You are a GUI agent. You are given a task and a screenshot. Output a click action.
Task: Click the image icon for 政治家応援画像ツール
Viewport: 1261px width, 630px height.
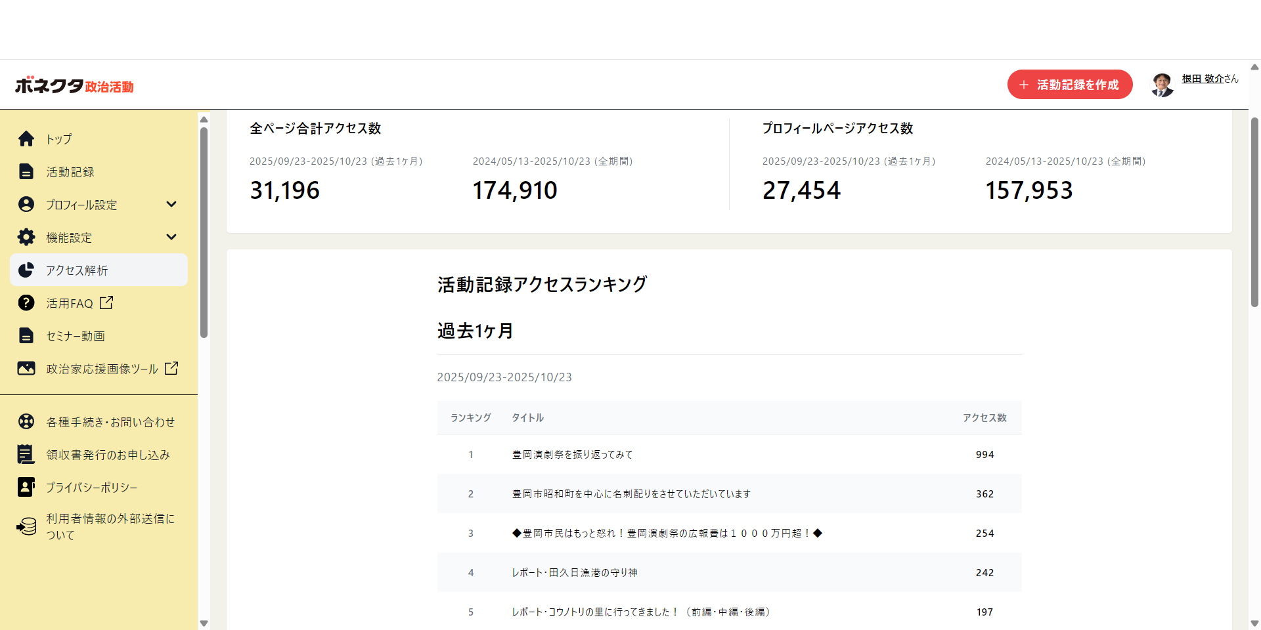point(26,369)
